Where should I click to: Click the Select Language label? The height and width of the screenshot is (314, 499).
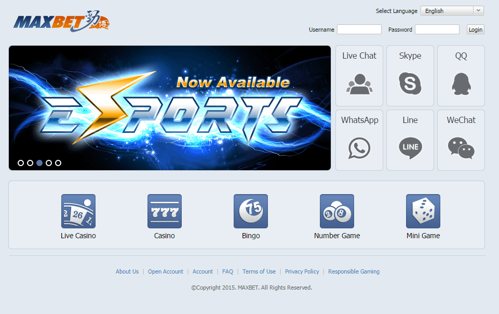tap(397, 11)
